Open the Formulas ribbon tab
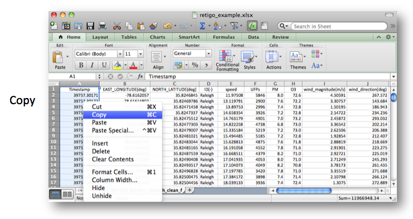 coord(223,37)
